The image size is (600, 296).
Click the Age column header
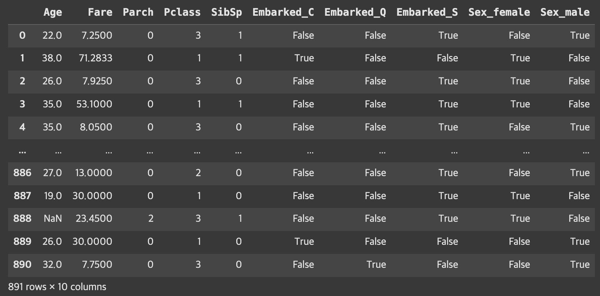53,12
